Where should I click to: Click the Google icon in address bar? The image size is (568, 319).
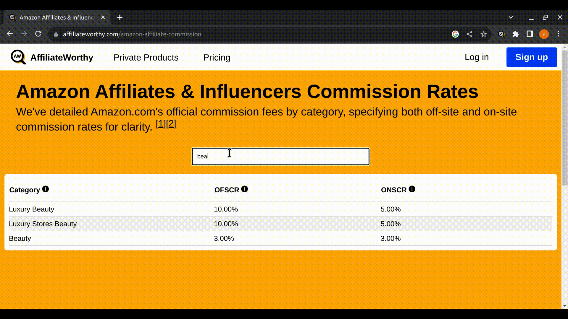click(x=455, y=34)
